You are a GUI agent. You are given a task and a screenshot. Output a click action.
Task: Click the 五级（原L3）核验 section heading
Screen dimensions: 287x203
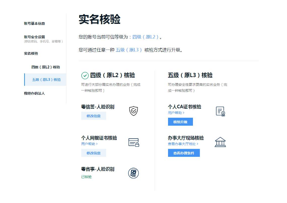(190, 75)
